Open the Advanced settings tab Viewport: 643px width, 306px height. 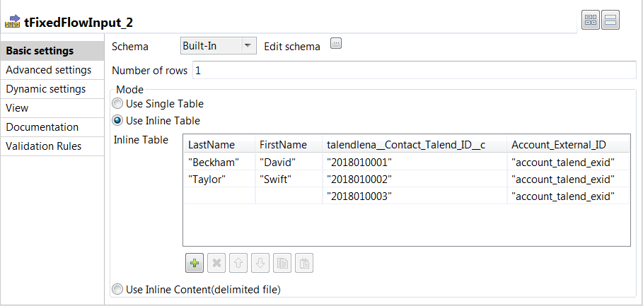49,70
